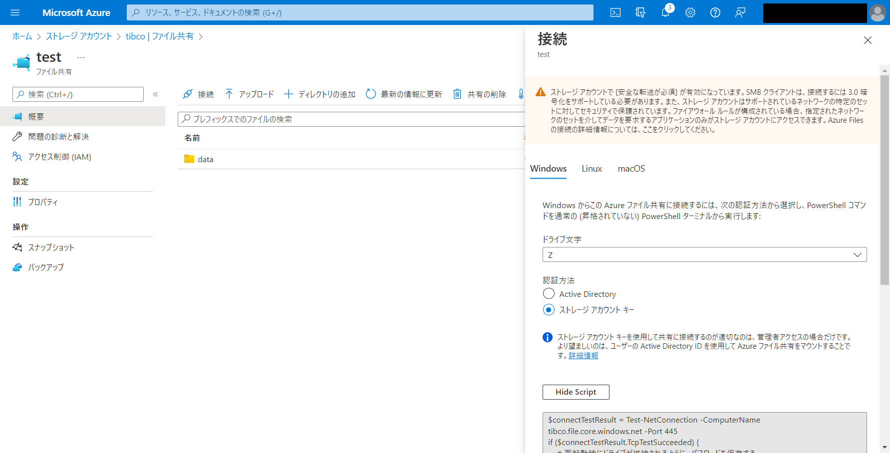Open the Azure portal hamburger menu

click(15, 12)
